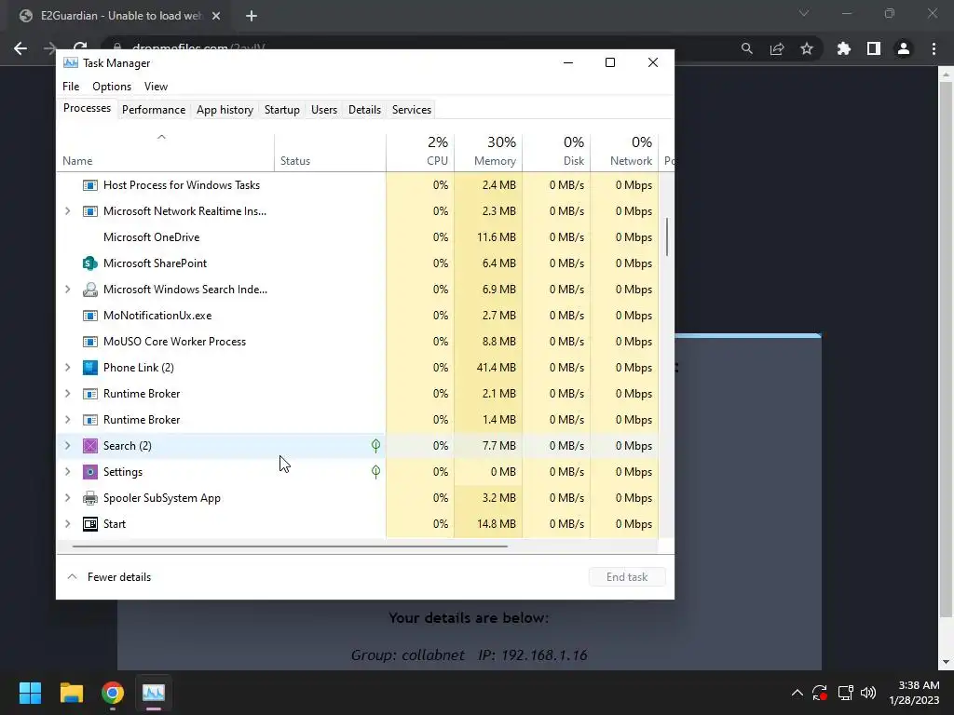Click Fewer details to collapse view
954x715 pixels.
(108, 577)
